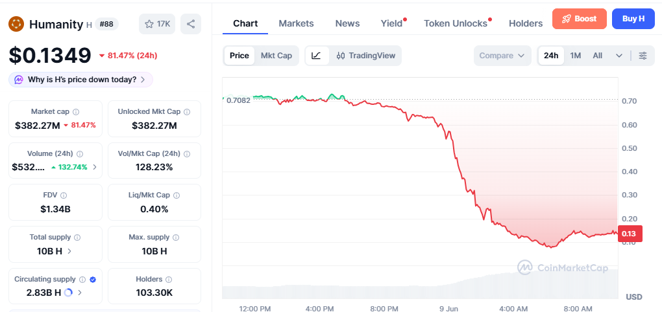Click the 9 Jun date axis label
Screen dimensions: 662x312
click(x=449, y=309)
